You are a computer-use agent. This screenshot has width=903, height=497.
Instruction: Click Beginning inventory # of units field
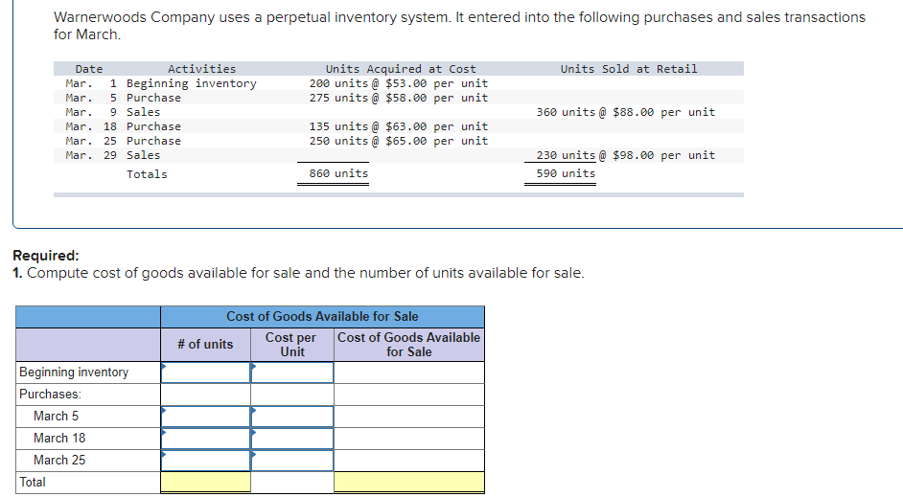coord(205,373)
